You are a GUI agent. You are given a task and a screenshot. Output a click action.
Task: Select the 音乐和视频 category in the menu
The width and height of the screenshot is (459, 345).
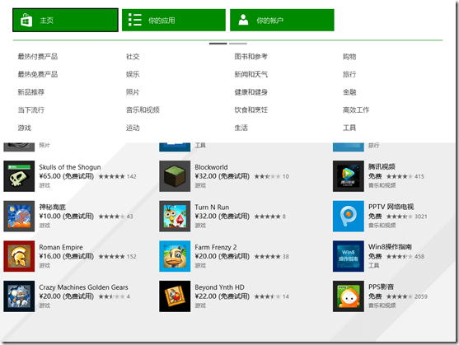click(143, 110)
